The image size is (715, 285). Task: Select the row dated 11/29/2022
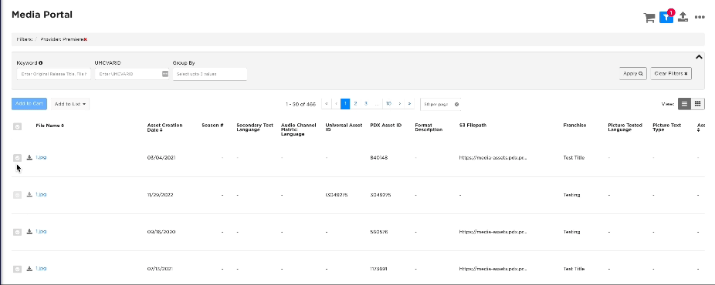click(x=17, y=195)
